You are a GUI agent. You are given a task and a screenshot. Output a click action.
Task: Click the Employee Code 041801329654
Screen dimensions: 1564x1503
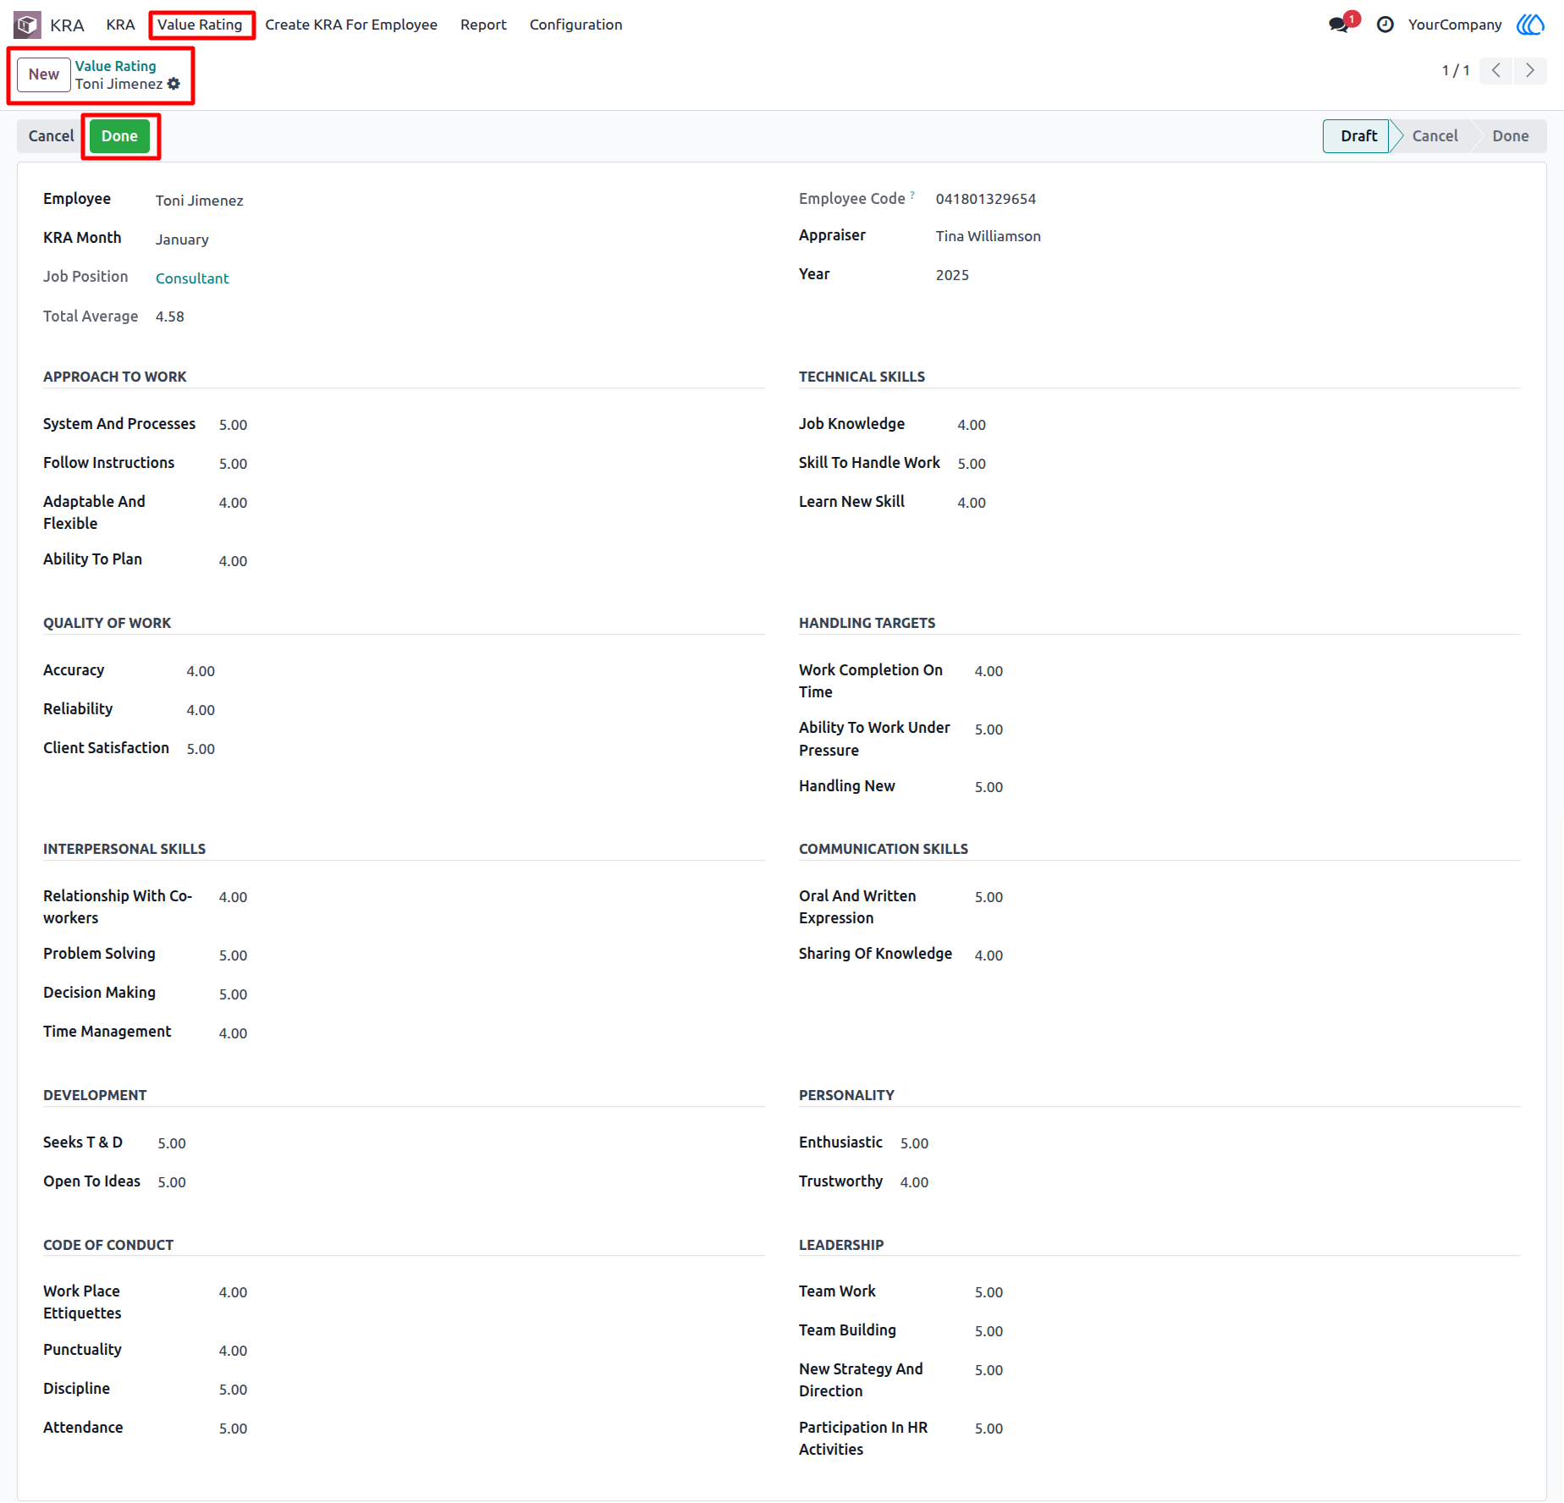point(986,199)
